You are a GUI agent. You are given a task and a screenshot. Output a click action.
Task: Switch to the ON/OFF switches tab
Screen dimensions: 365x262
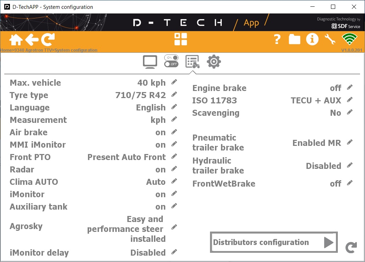(171, 61)
